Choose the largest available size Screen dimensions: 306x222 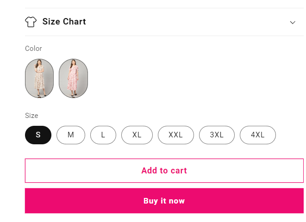pyautogui.click(x=257, y=135)
